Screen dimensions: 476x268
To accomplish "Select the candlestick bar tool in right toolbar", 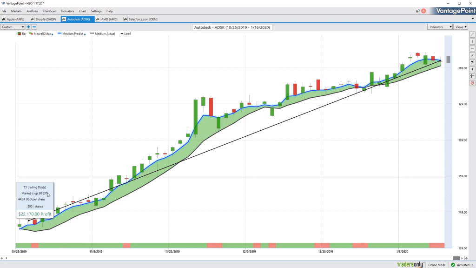I will (472, 69).
